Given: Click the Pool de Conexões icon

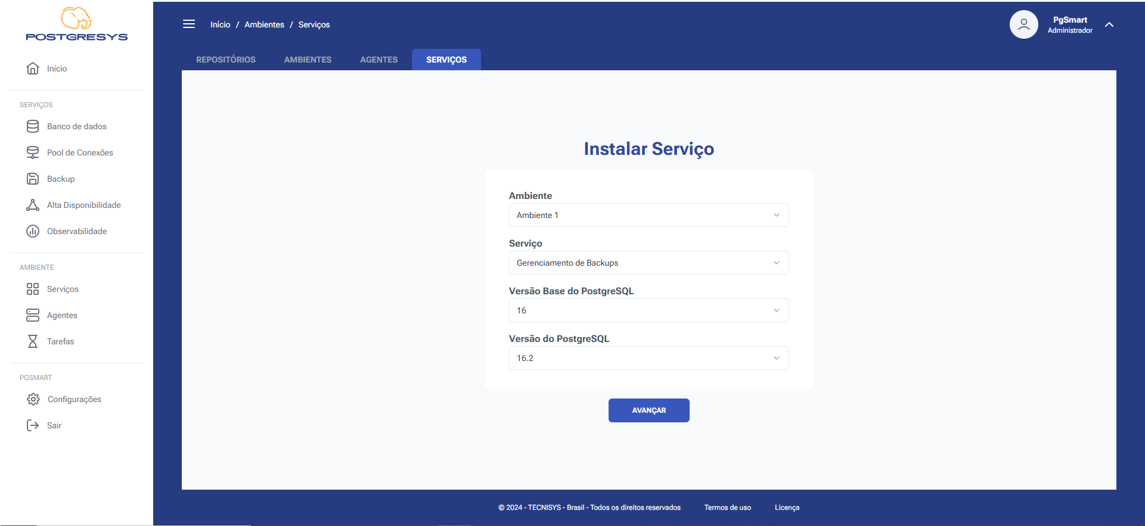Looking at the screenshot, I should point(33,152).
